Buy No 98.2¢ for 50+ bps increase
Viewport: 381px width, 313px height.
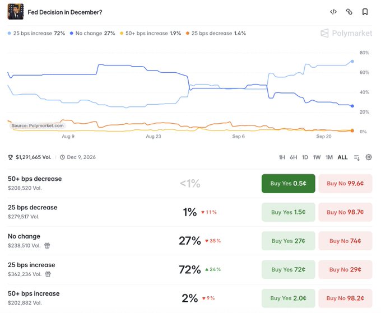[345, 298]
